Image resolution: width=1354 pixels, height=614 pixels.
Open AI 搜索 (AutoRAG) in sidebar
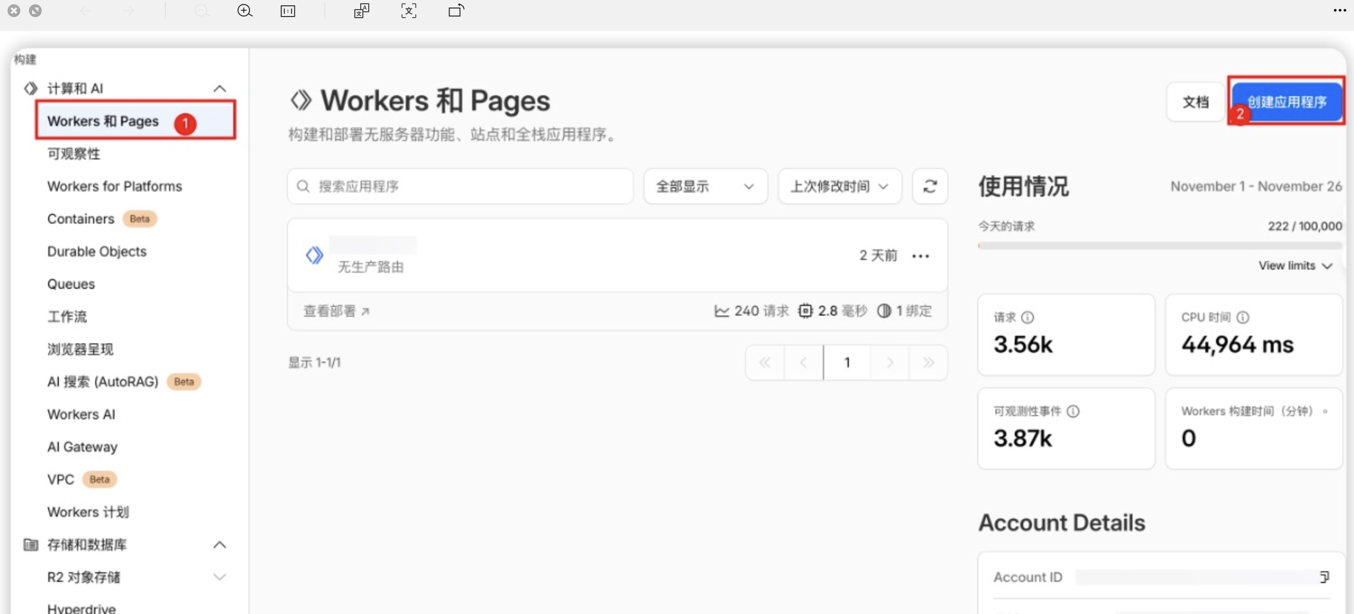click(x=124, y=382)
